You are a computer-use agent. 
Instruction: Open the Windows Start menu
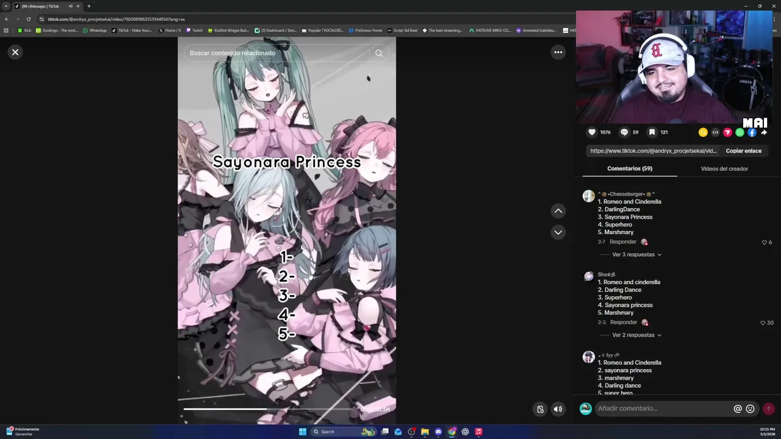coord(303,432)
